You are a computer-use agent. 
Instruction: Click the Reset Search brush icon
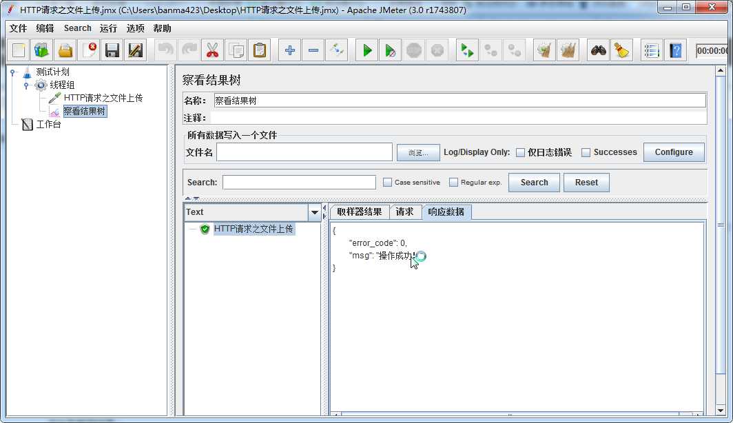(x=621, y=50)
